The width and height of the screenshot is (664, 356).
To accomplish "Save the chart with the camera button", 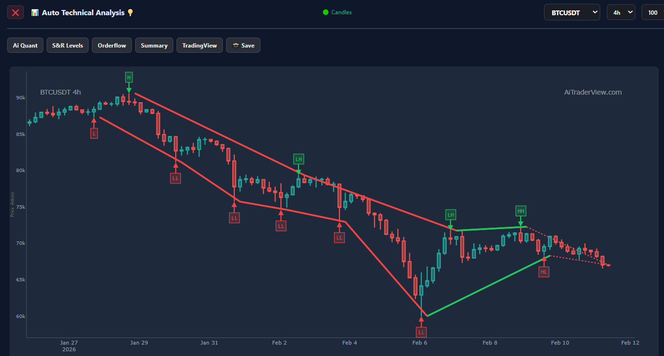I will tap(243, 46).
